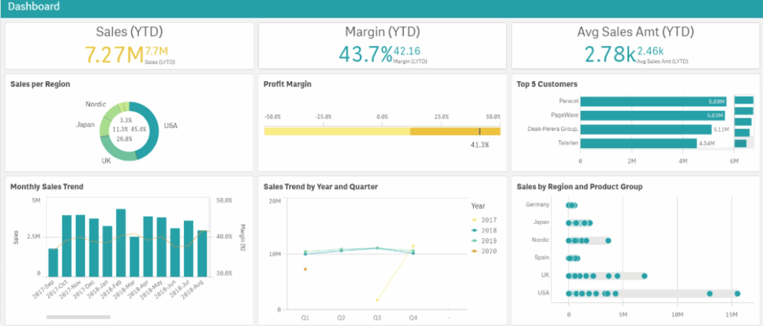Click the Avg Sales Amt 2.78k KPI
The image size is (763, 326).
(610, 54)
